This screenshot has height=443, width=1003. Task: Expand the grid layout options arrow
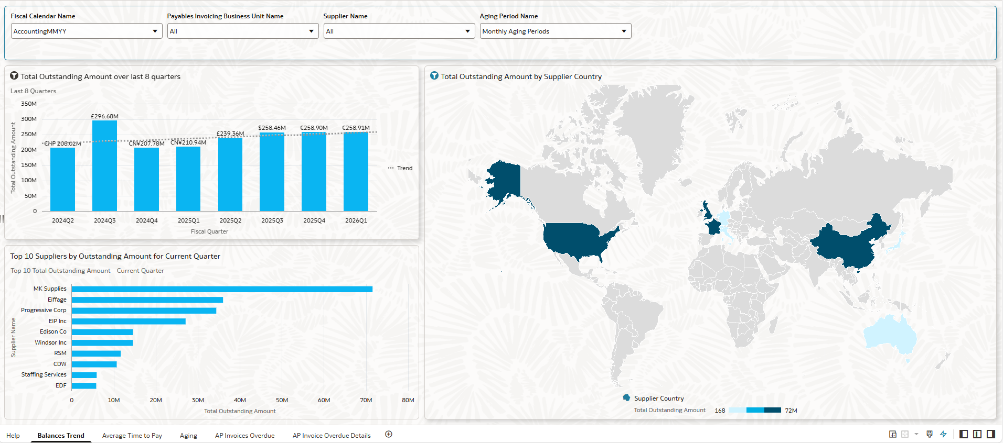(916, 434)
